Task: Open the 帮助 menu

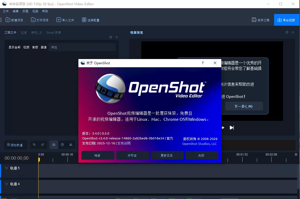Action: coord(45,11)
